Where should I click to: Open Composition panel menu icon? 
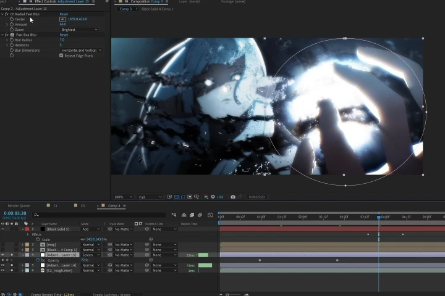pos(167,2)
